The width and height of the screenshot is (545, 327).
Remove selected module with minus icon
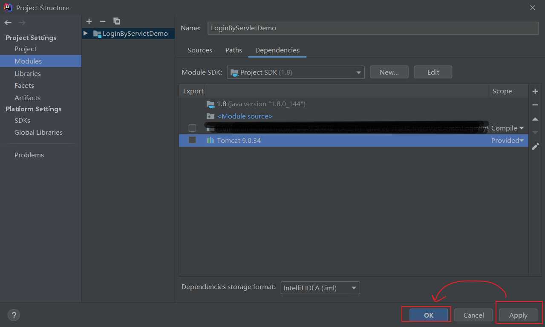pos(102,21)
